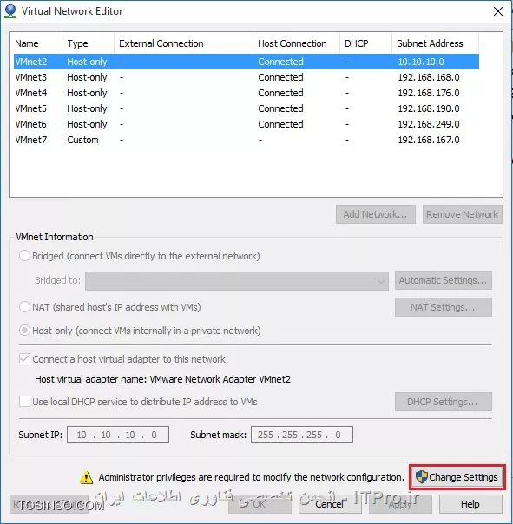513x524 pixels.
Task: Click subnet address 192.168.190.0
Action: click(x=429, y=108)
